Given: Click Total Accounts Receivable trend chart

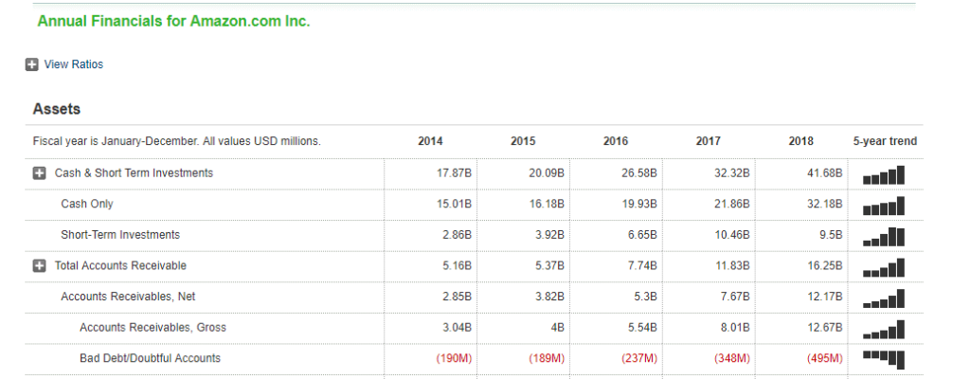Looking at the screenshot, I should pos(884,267).
